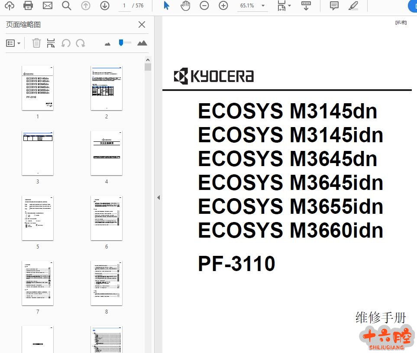Zoom in using the plus icon
This screenshot has width=417, height=353.
click(223, 6)
